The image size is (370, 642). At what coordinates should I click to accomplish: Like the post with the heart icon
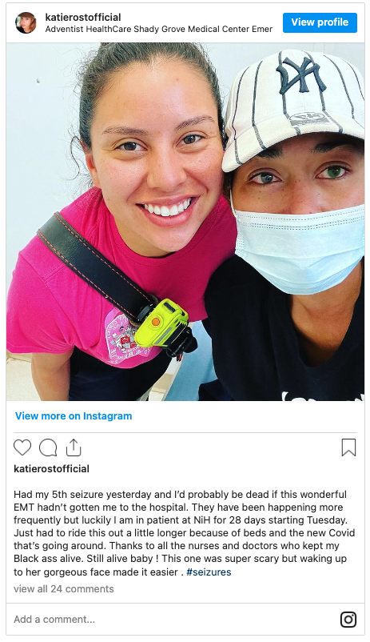coord(22,447)
